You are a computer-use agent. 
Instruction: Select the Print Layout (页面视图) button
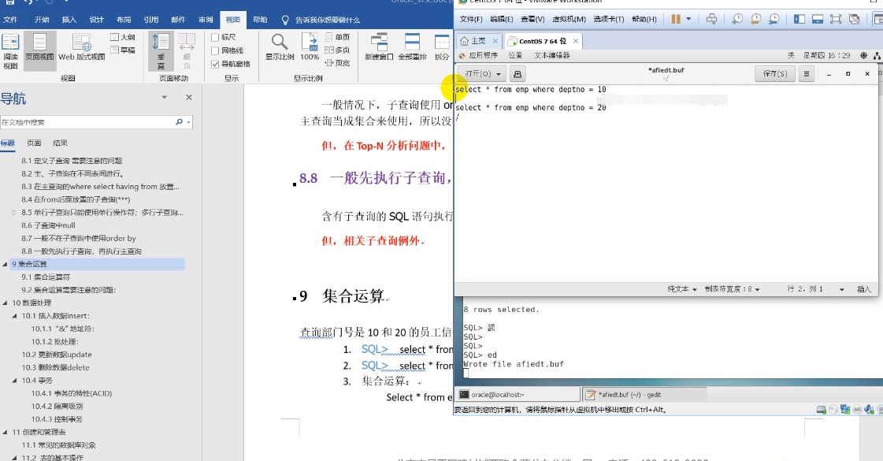pos(39,50)
